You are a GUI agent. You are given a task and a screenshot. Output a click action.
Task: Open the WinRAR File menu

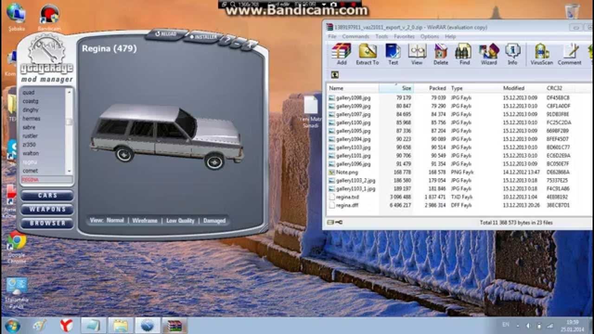(x=332, y=37)
